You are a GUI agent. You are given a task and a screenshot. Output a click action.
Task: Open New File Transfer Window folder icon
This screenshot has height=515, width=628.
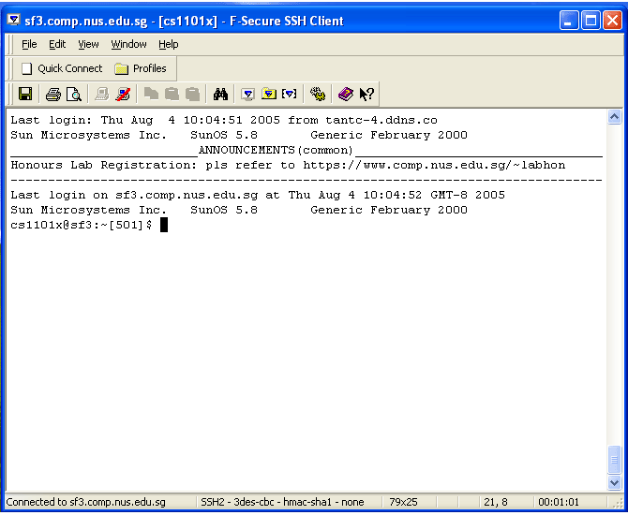(269, 95)
